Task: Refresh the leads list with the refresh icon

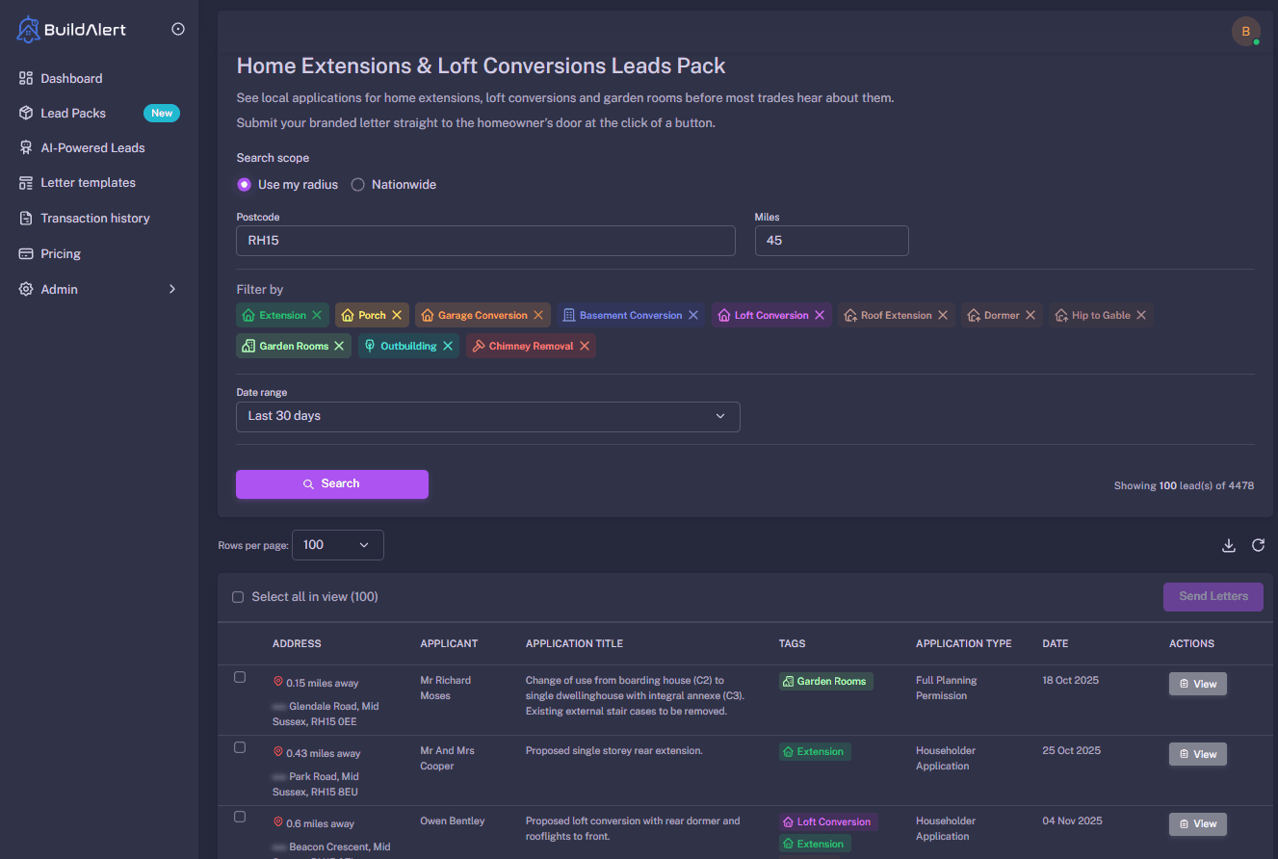Action: [1258, 545]
